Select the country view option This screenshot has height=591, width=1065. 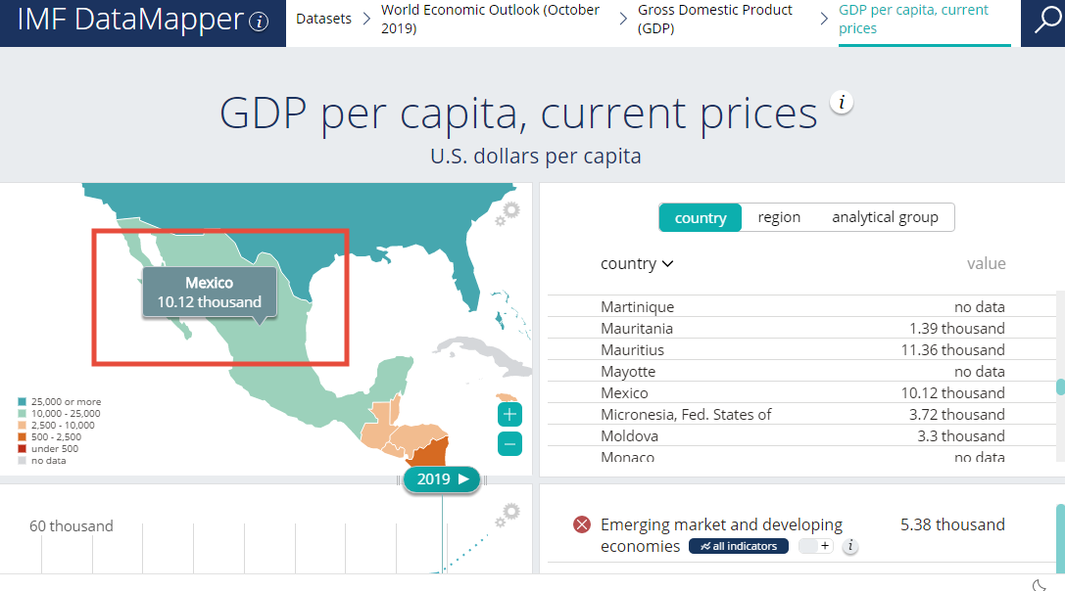(701, 218)
